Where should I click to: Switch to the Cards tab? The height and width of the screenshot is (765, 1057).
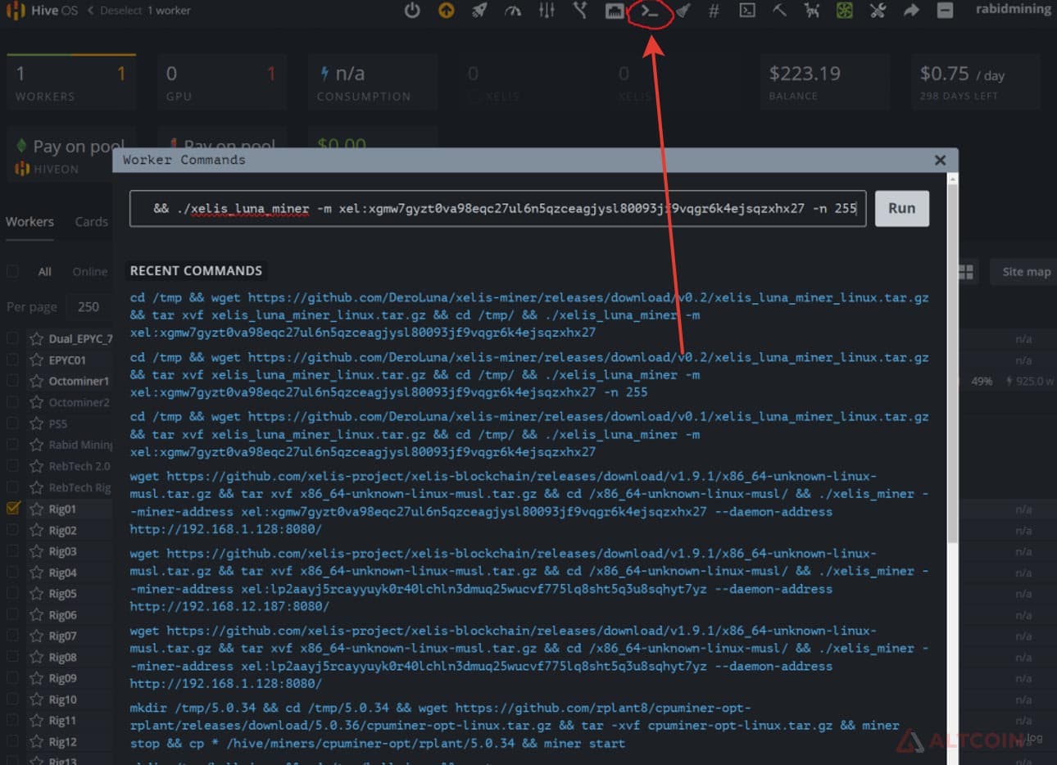[91, 222]
